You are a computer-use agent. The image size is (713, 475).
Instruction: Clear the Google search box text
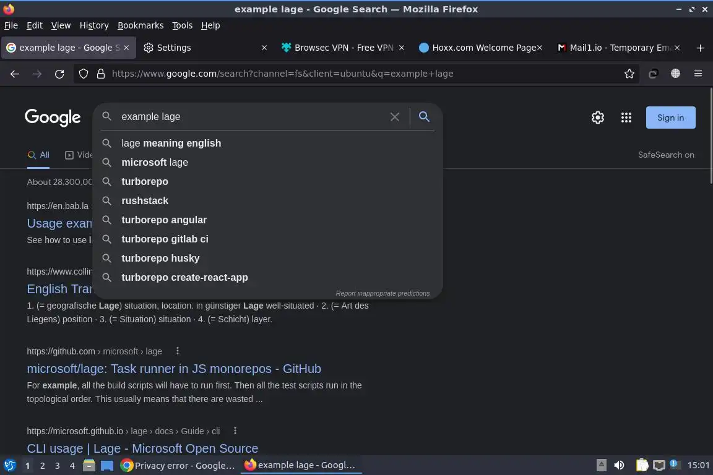[x=395, y=117]
